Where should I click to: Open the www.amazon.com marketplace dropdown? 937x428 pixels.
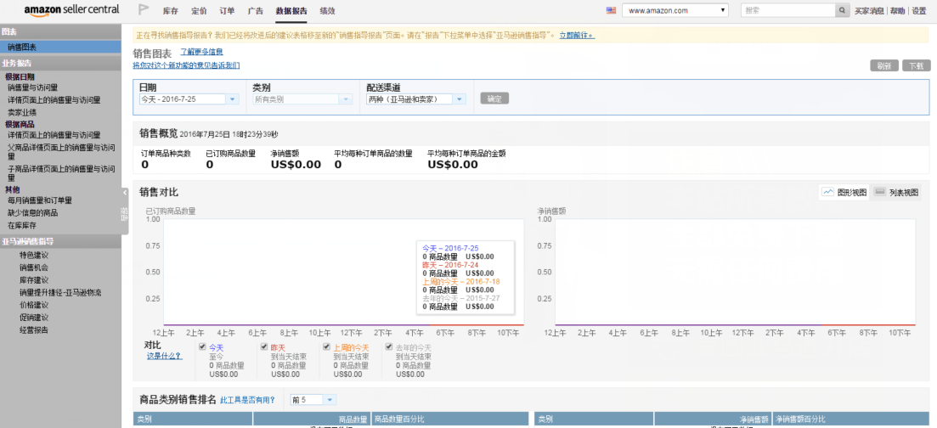point(675,10)
